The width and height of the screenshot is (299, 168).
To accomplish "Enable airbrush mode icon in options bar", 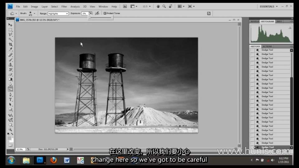I will (x=97, y=13).
